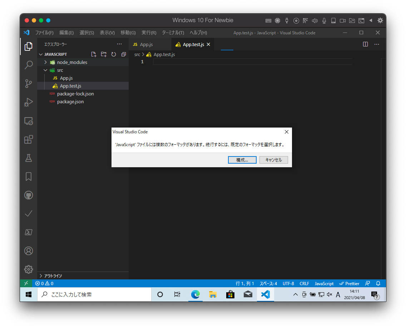Expand the node_modules folder

click(x=46, y=63)
